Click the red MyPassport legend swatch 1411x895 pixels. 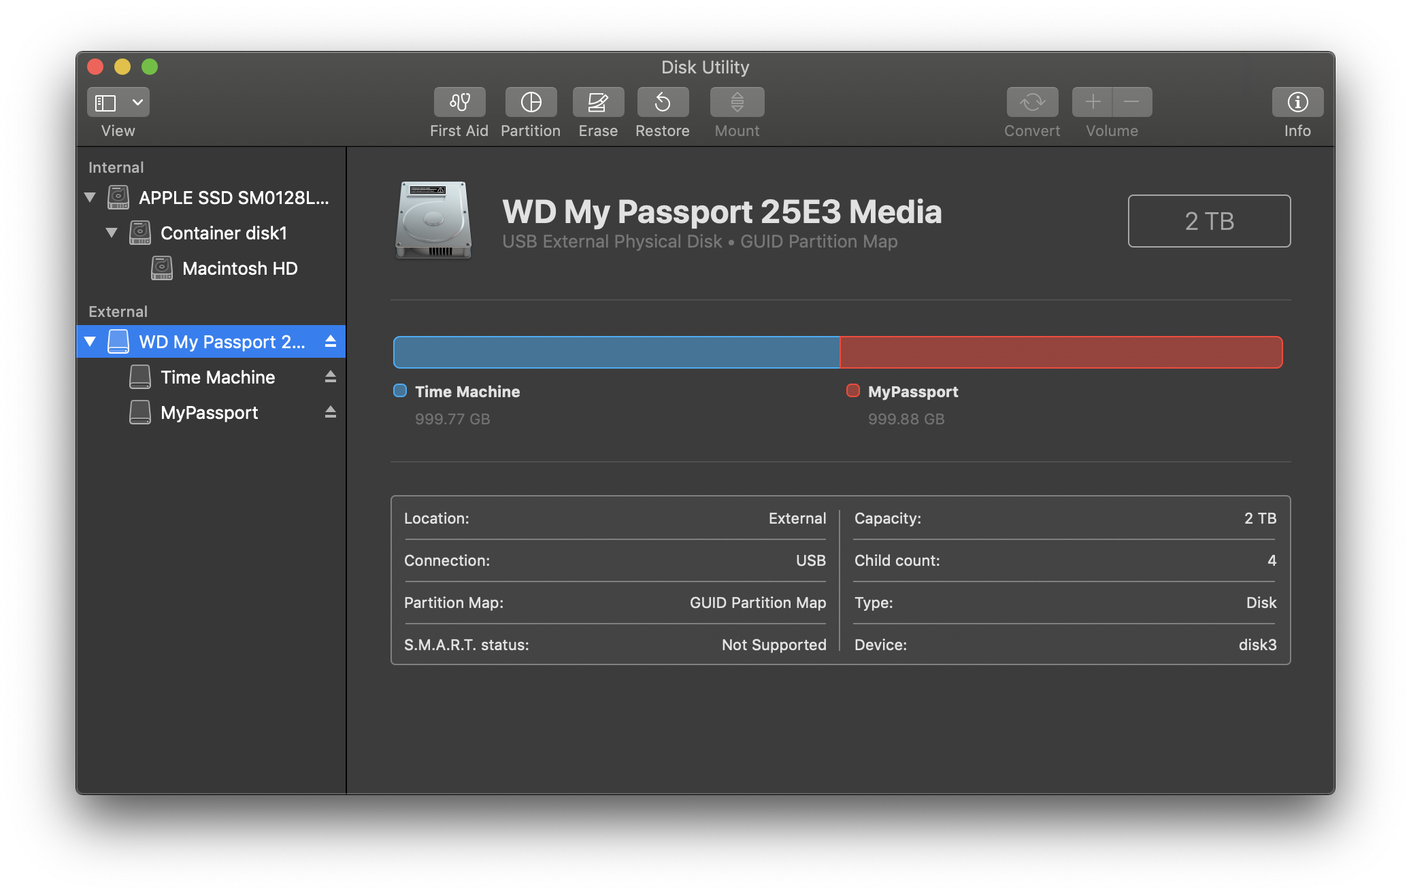coord(853,390)
